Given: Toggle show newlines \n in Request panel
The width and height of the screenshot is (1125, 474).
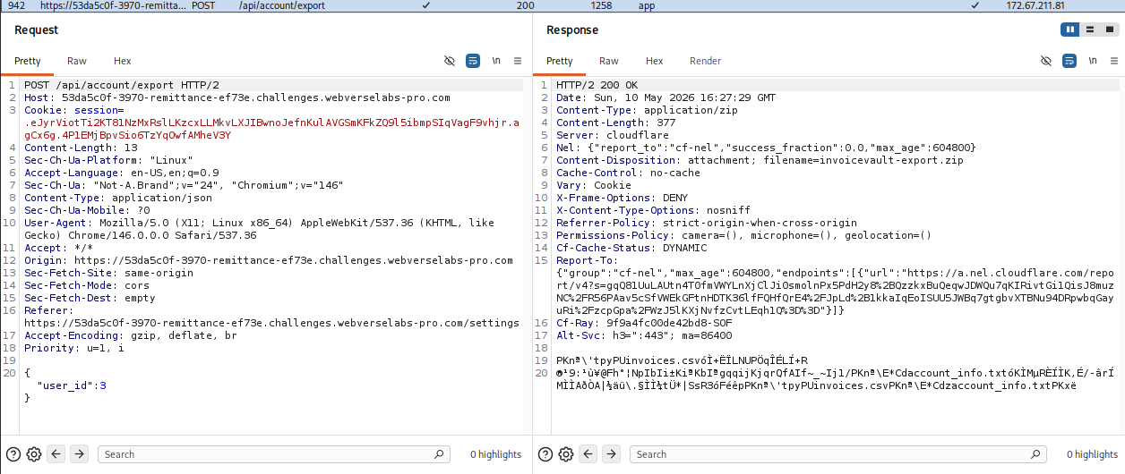Looking at the screenshot, I should point(496,61).
